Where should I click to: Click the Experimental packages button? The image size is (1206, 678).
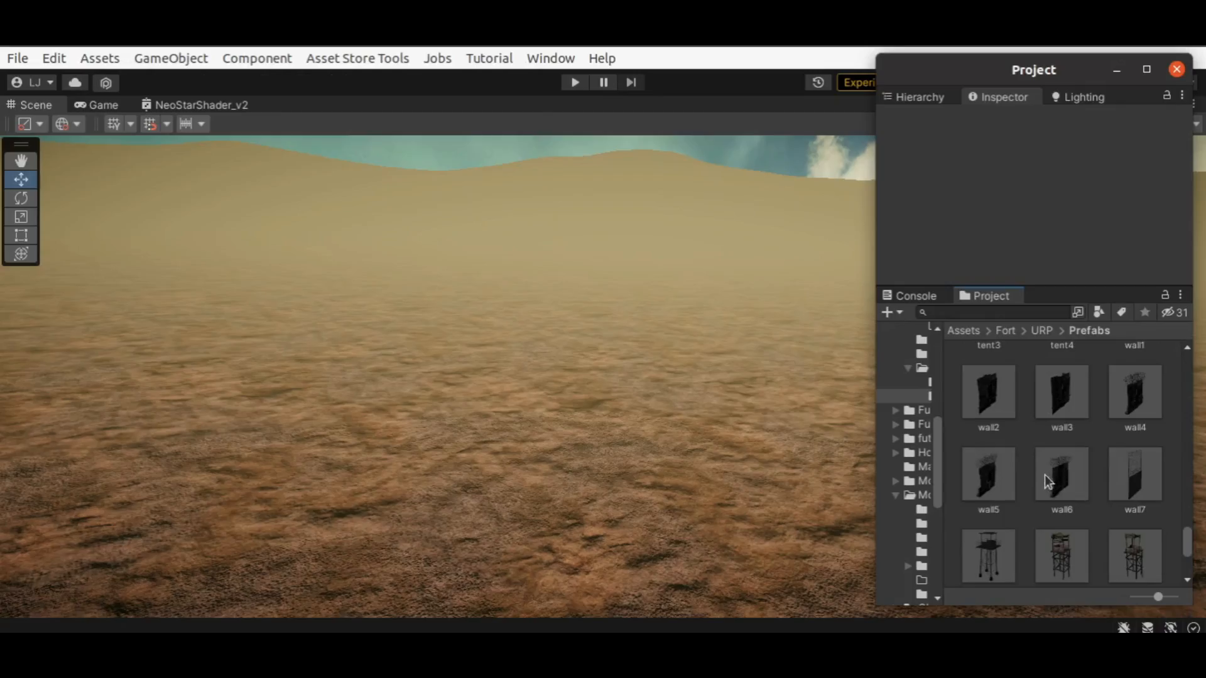point(856,82)
